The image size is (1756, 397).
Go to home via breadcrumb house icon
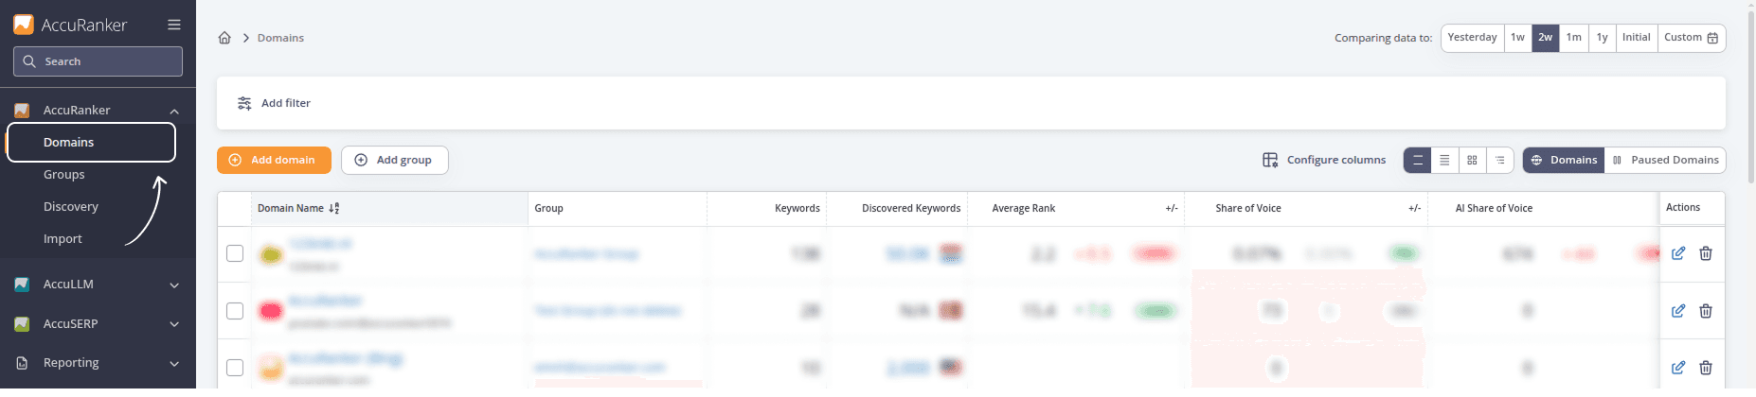pos(224,38)
